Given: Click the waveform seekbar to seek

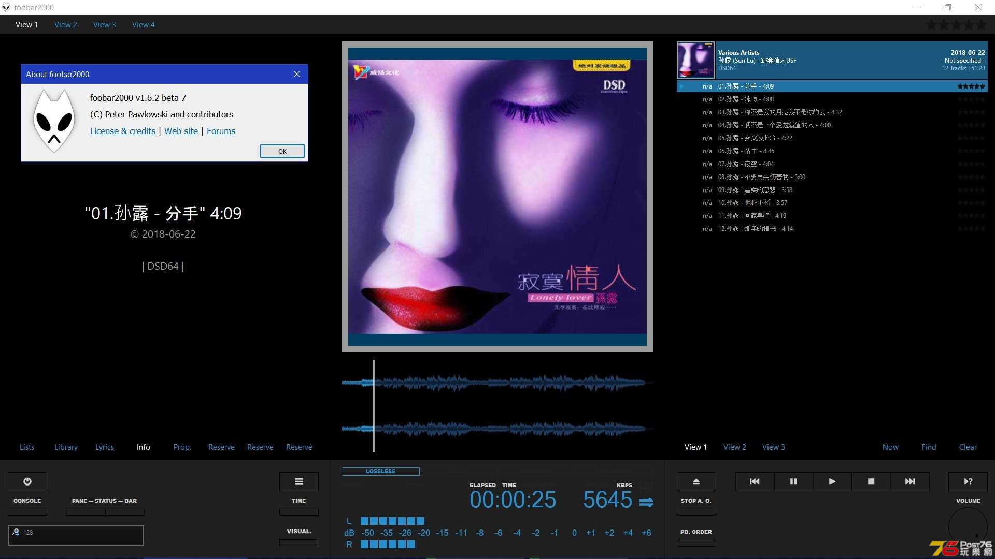Looking at the screenshot, I should click(x=497, y=406).
